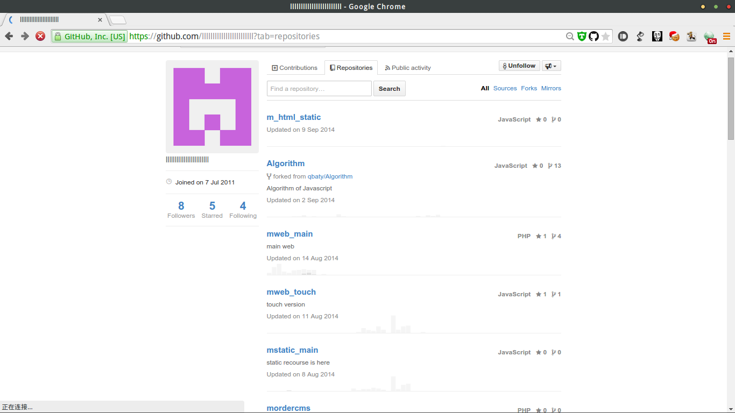Click 'static recourse is here' description

click(298, 362)
